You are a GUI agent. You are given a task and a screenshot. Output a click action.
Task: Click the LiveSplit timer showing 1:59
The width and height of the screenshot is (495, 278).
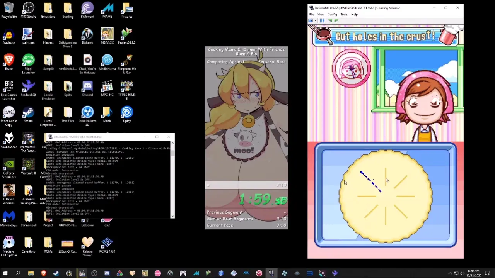coord(263,200)
